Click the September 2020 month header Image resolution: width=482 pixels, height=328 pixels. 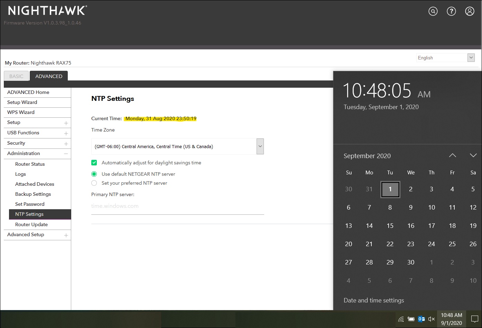[x=367, y=156]
